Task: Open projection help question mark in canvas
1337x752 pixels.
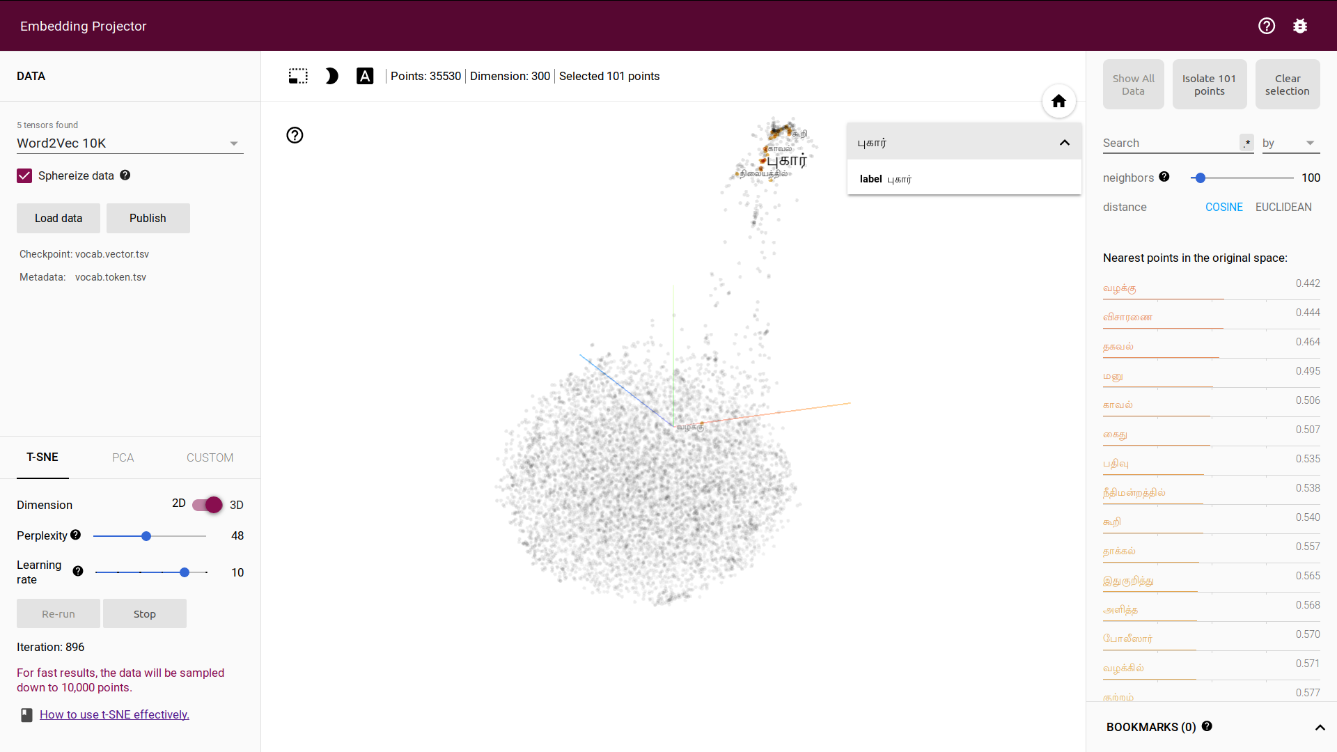Action: pos(295,135)
